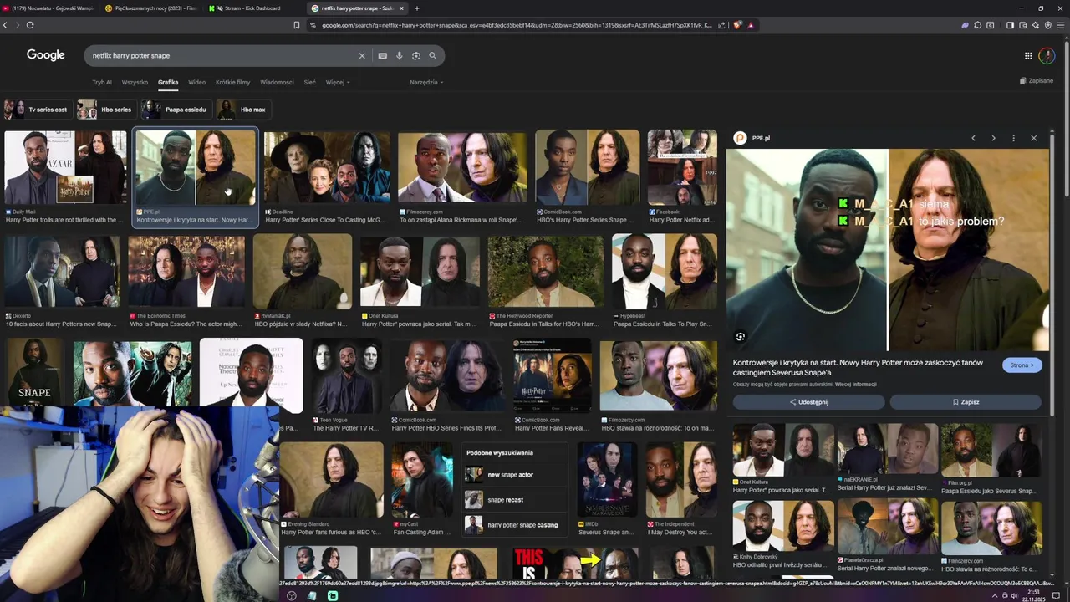This screenshot has width=1070, height=602.
Task: Expand the Narzędzia tools dropdown
Action: point(426,82)
